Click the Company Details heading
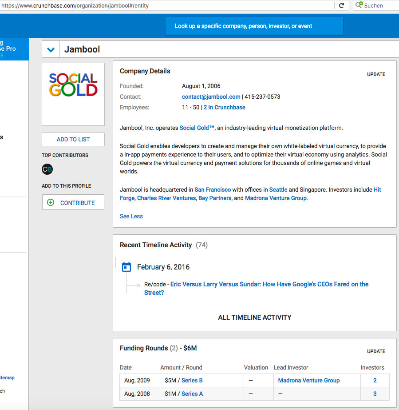399x410 pixels. tap(145, 71)
